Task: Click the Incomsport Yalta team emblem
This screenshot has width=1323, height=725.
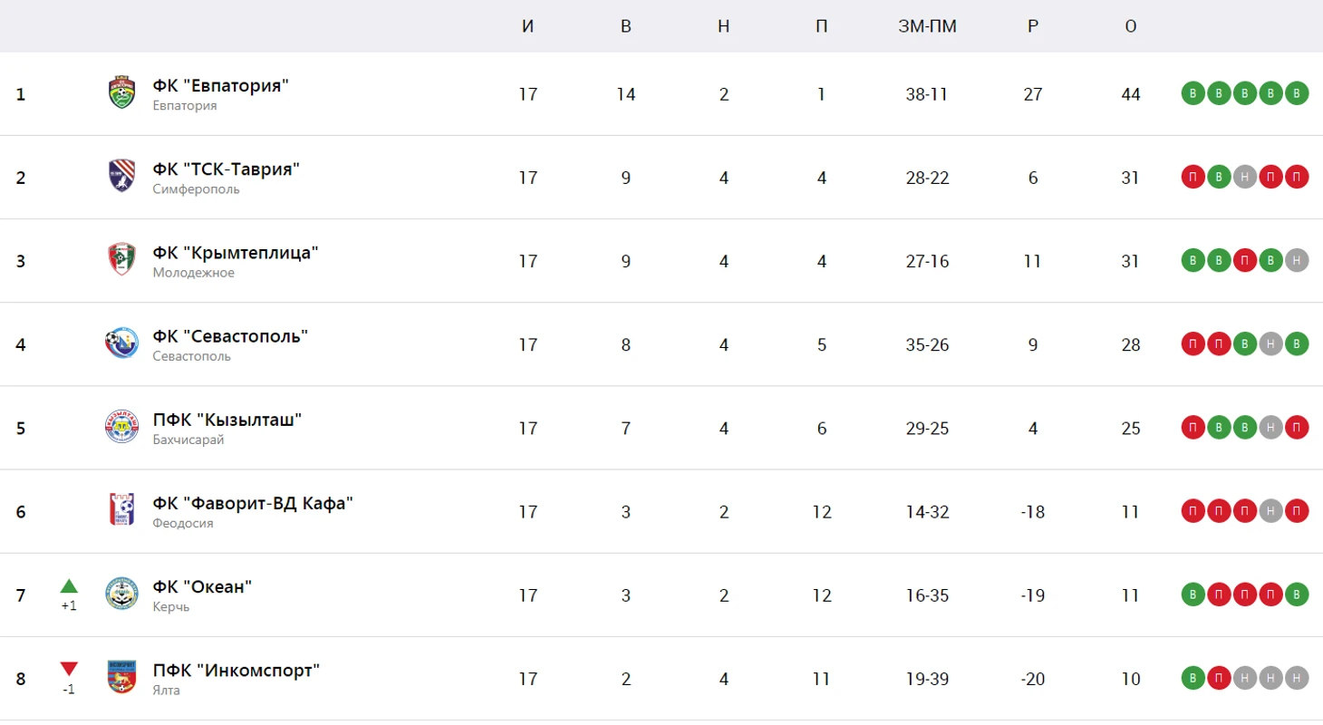Action: coord(121,678)
